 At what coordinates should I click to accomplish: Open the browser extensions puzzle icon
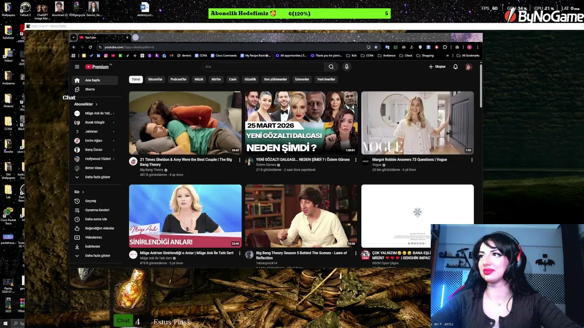click(445, 47)
